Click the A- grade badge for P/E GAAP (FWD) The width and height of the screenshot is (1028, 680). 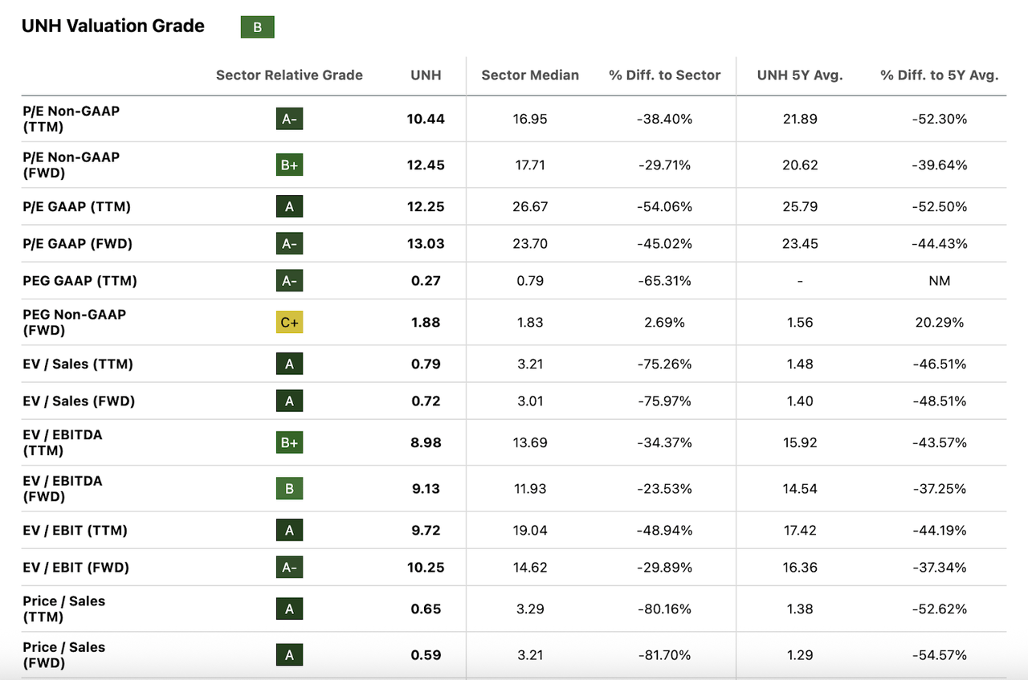point(289,244)
